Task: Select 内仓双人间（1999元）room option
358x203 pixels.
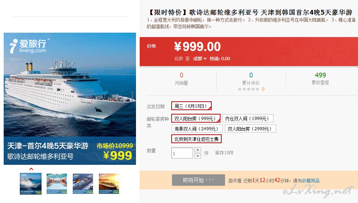Action: (248, 118)
